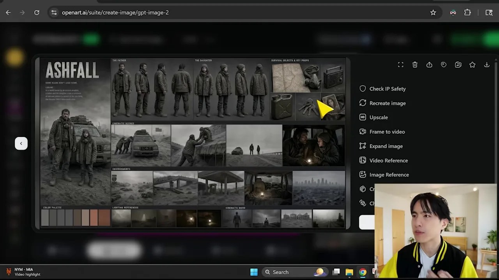Click the share upload icon

click(429, 65)
